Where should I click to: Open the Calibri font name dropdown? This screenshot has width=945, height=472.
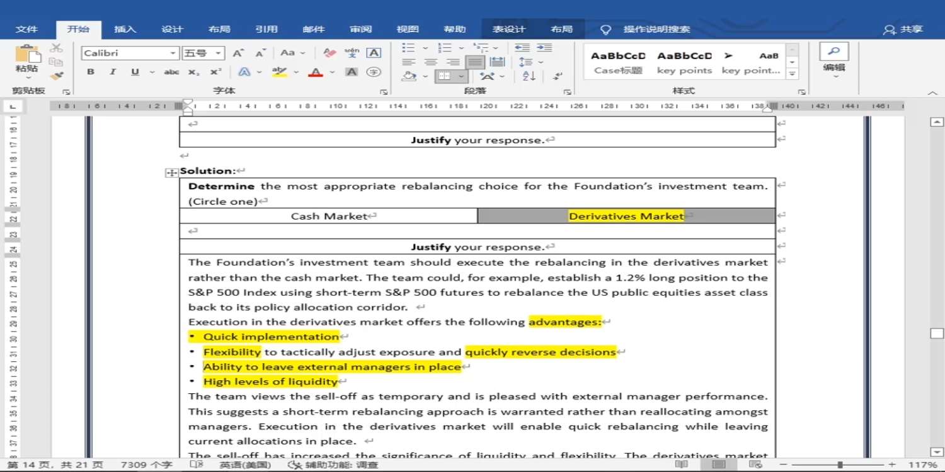[173, 53]
